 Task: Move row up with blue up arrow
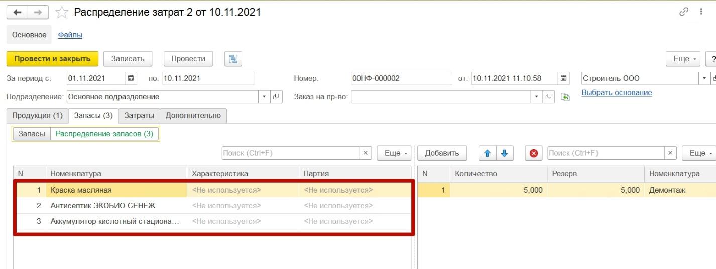[x=487, y=153]
